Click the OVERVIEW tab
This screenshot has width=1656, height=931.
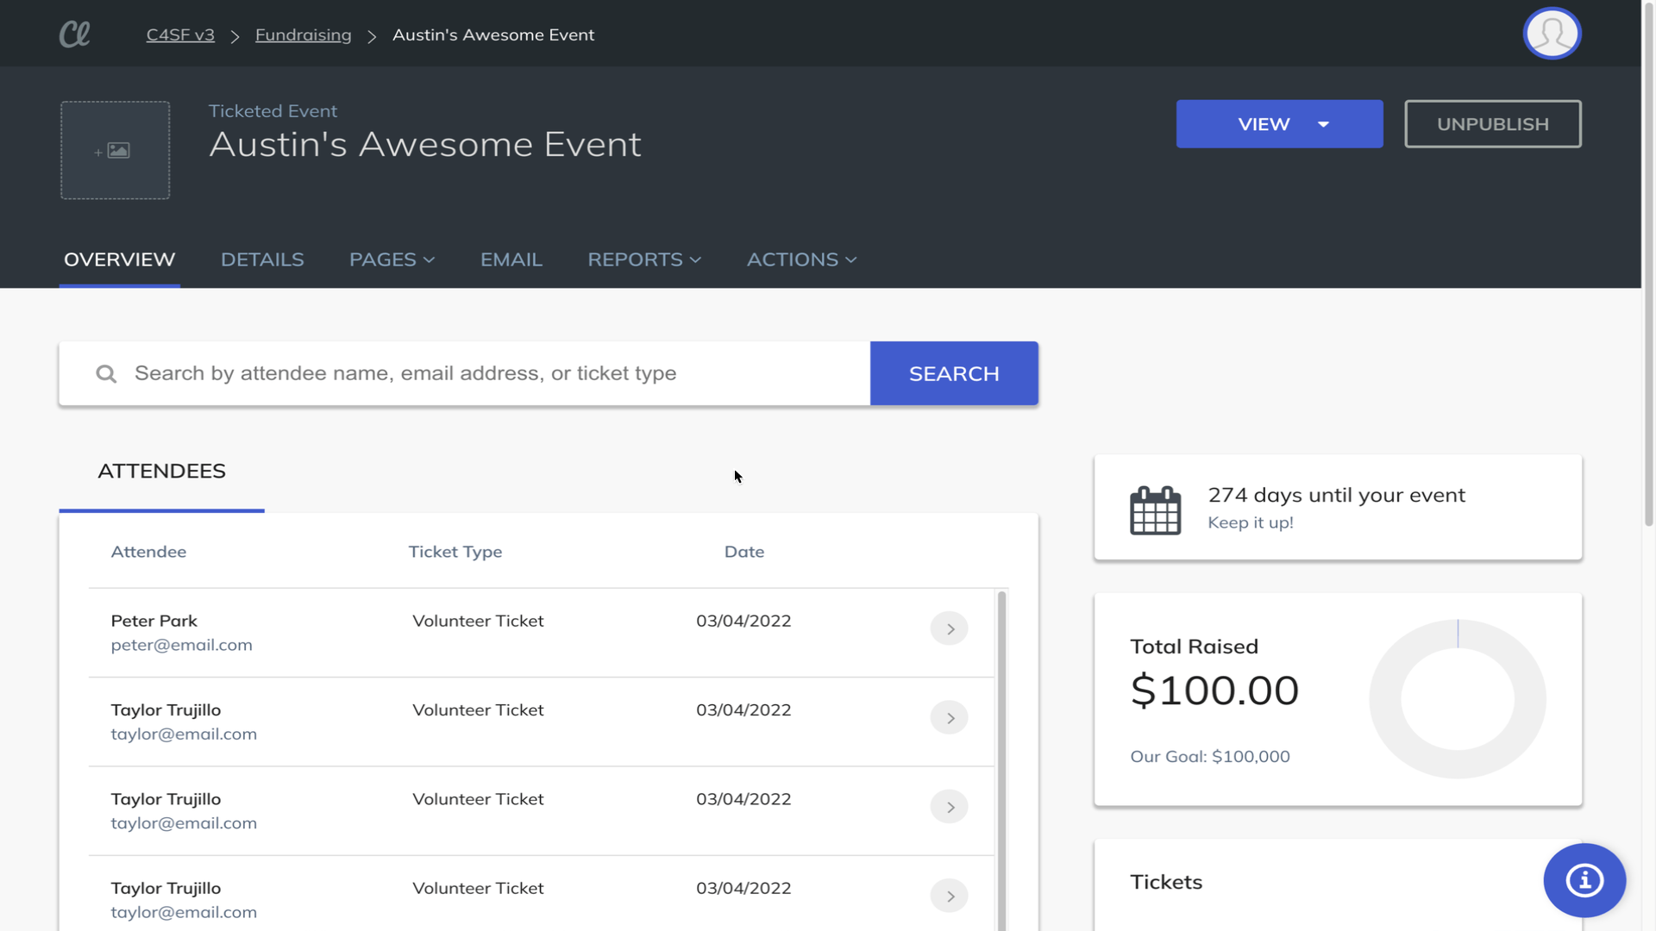click(x=118, y=259)
